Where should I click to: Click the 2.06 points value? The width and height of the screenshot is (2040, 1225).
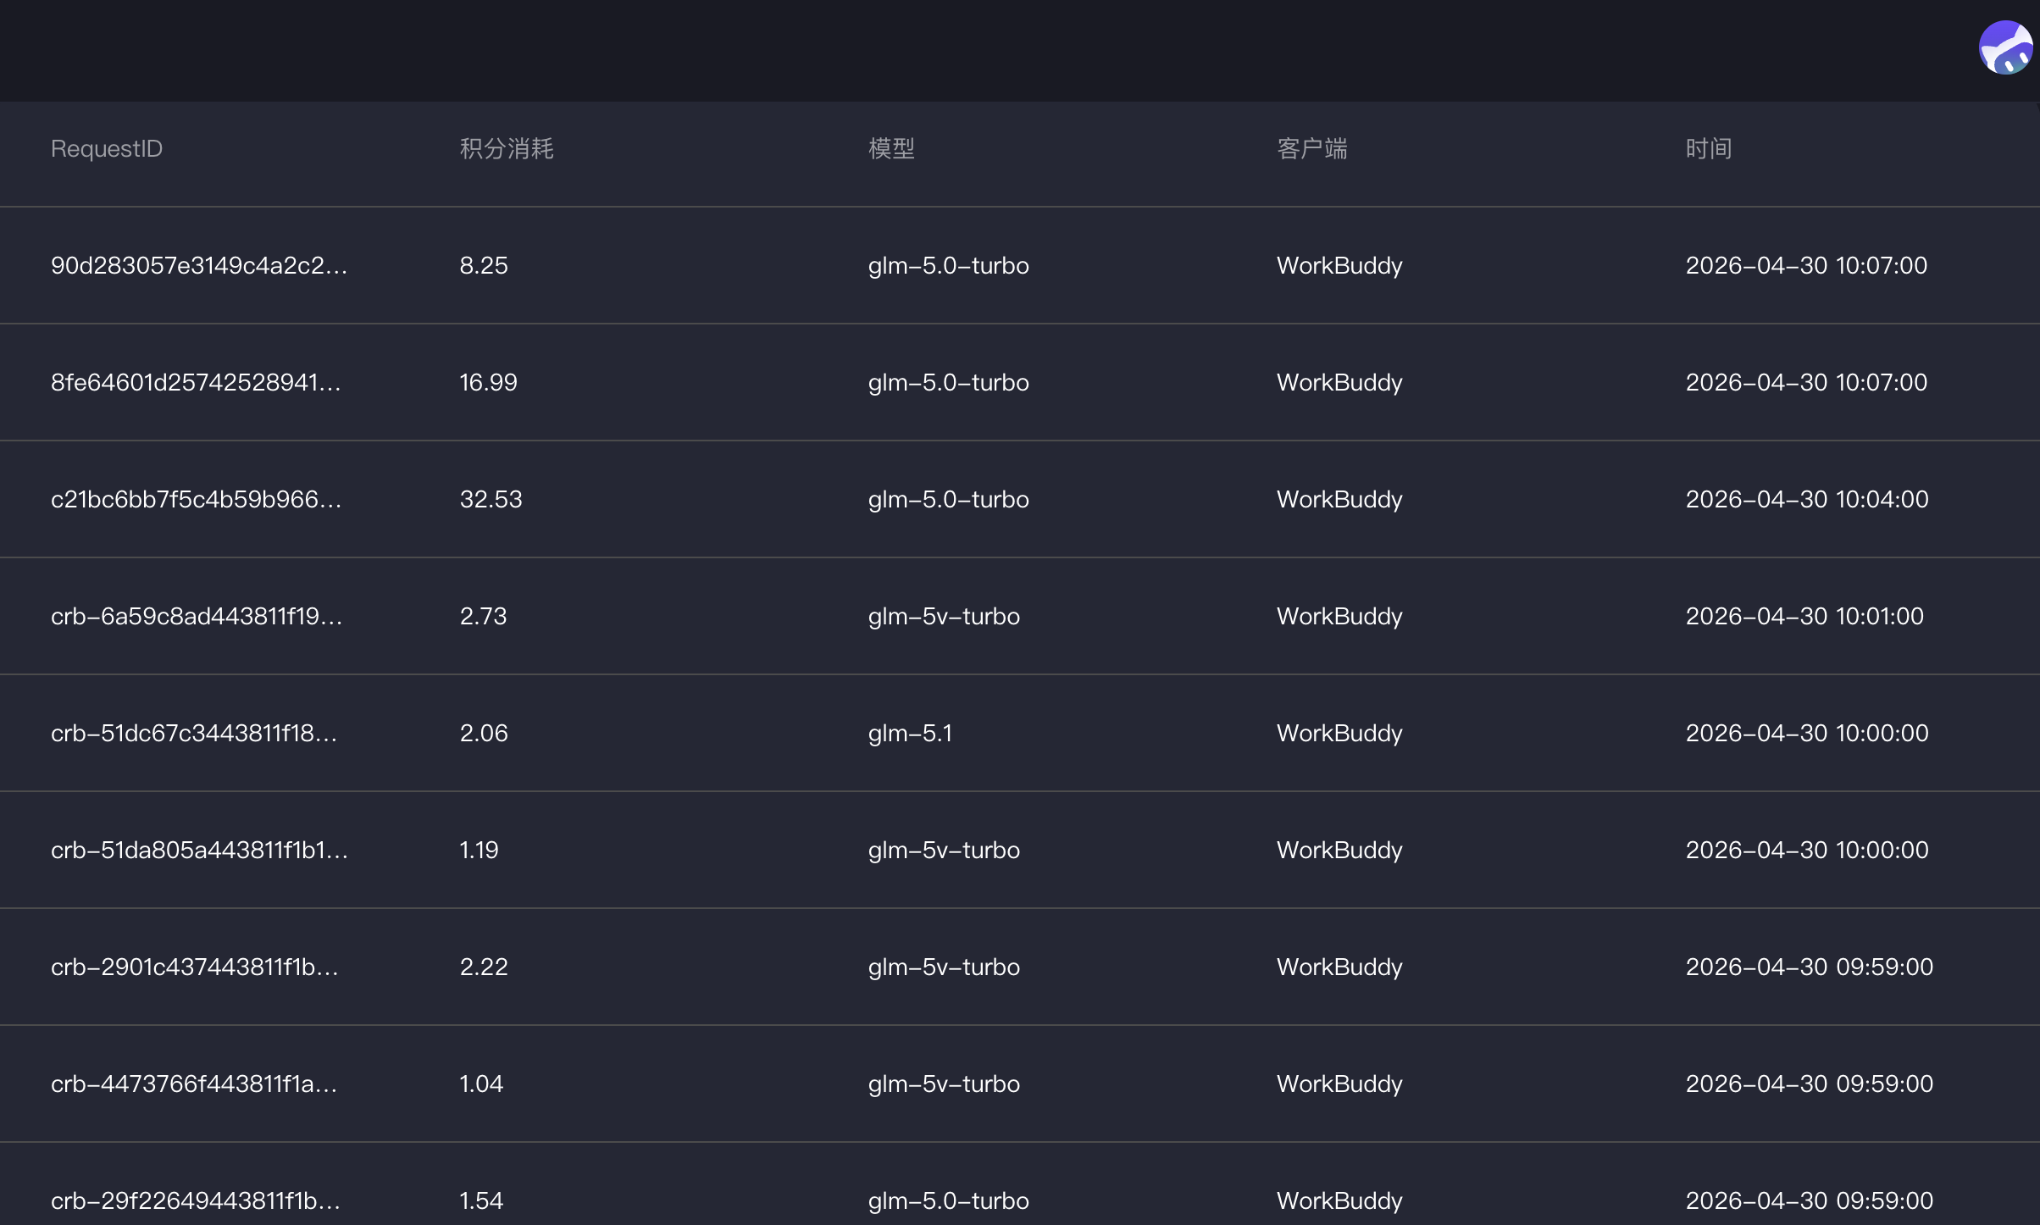coord(484,734)
